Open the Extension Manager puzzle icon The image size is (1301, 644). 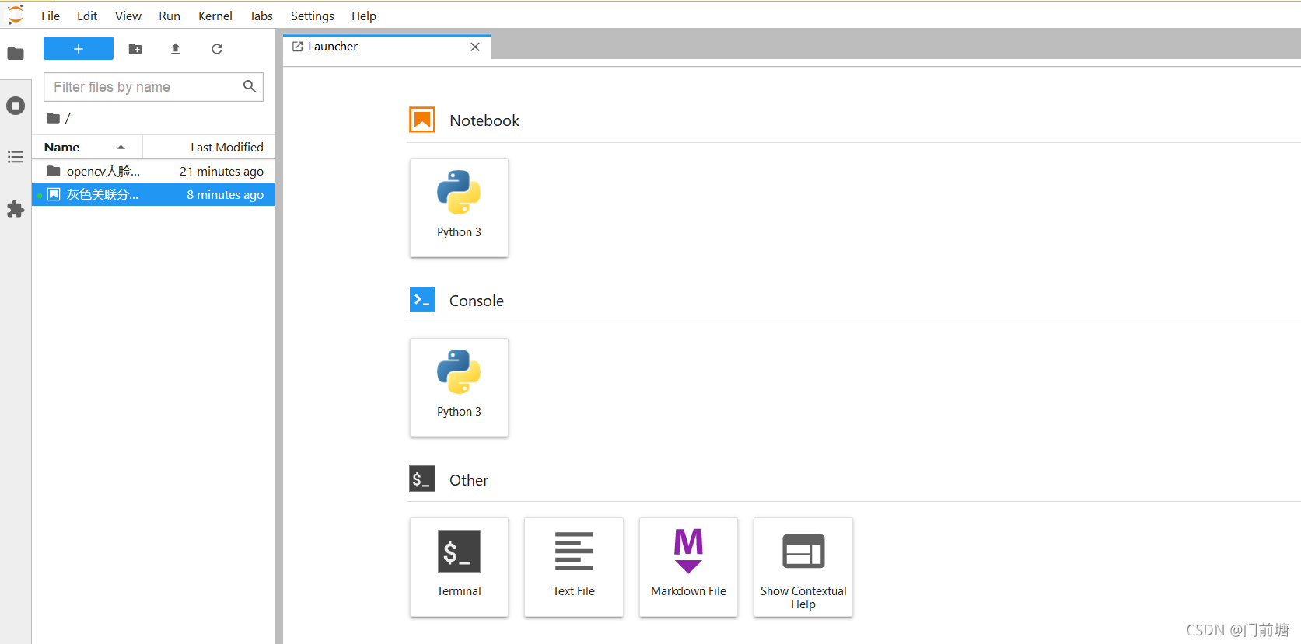(x=16, y=209)
